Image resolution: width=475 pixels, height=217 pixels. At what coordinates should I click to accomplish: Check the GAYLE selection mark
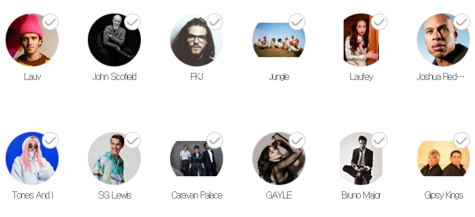pos(297,140)
